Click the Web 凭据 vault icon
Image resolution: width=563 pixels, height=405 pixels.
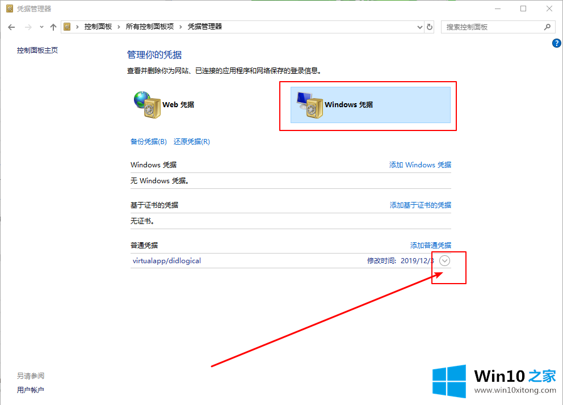coord(146,105)
